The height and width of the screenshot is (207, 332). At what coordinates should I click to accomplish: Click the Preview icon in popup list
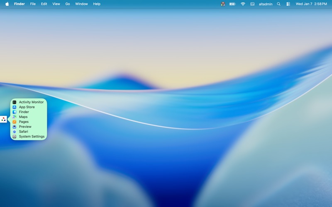15,127
